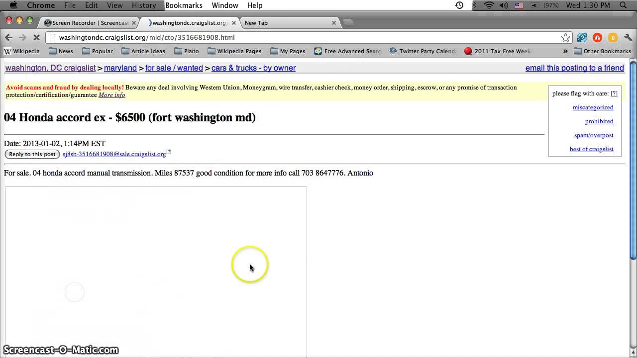Open the Edit menu

(x=91, y=5)
